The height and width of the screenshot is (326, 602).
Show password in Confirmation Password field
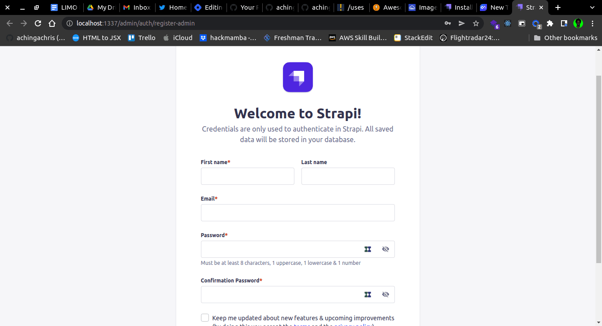[x=386, y=294]
